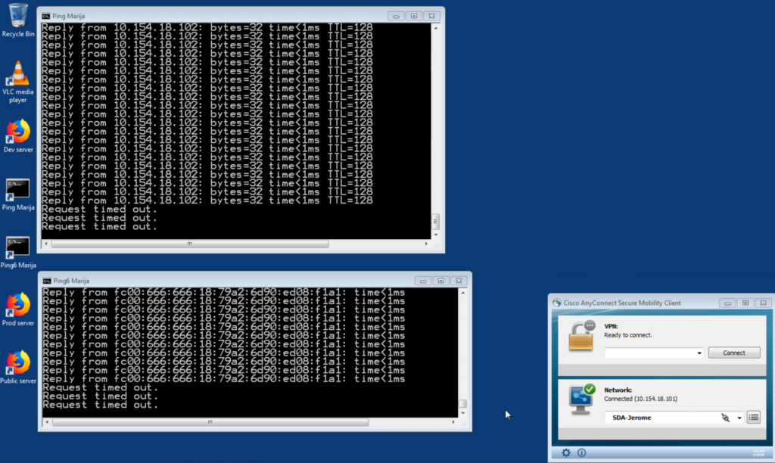The height and width of the screenshot is (463, 775).
Task: Click the AnyConnect info icon
Action: click(x=582, y=453)
